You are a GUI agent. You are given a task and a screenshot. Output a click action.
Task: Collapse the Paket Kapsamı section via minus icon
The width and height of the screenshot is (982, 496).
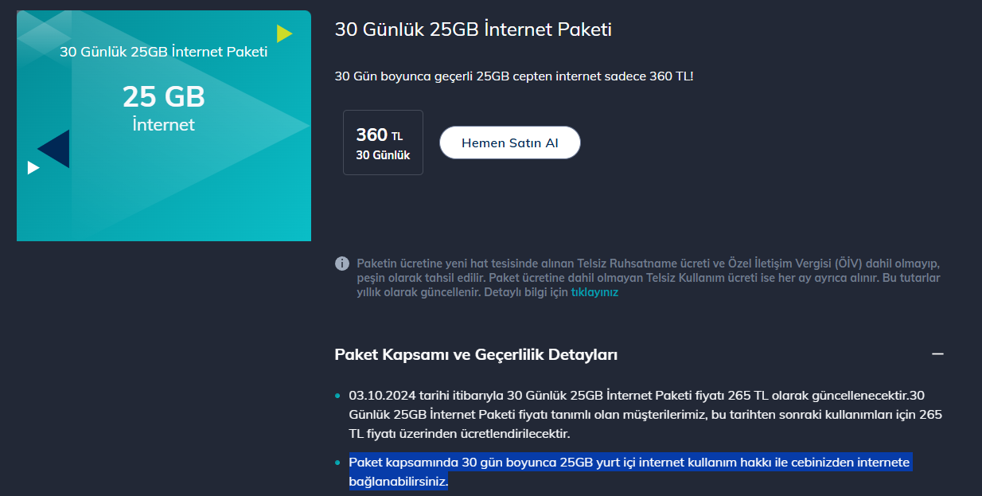click(937, 354)
